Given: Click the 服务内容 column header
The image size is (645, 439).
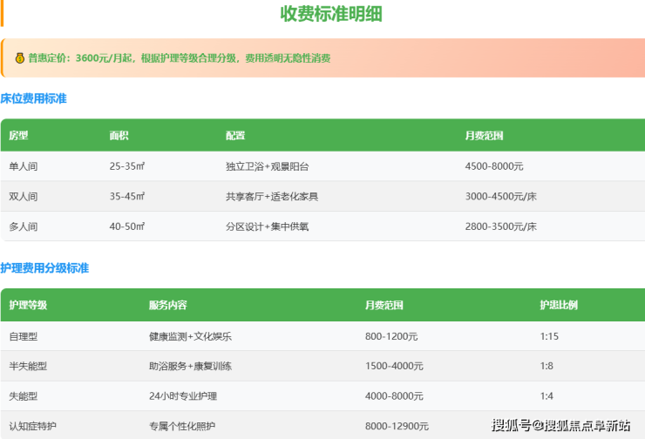Looking at the screenshot, I should (167, 306).
